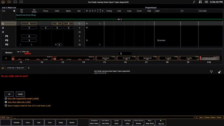This screenshot has height=126, width=224.
Task: Select cue part P3
Action: click(x=7, y=44)
